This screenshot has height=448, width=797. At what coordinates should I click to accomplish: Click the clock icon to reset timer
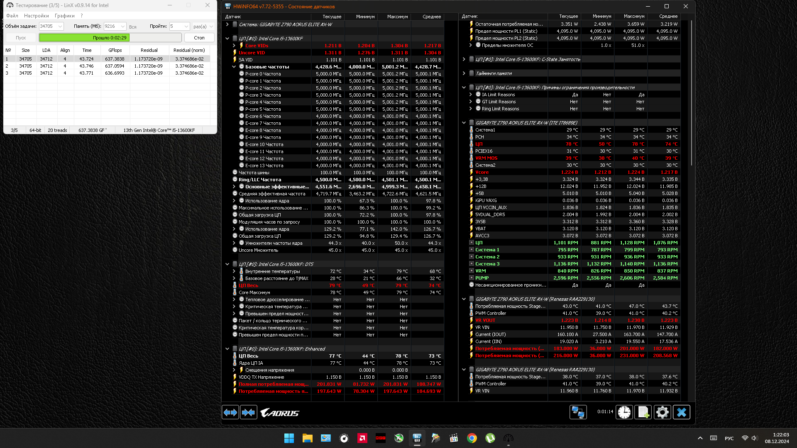click(x=624, y=412)
